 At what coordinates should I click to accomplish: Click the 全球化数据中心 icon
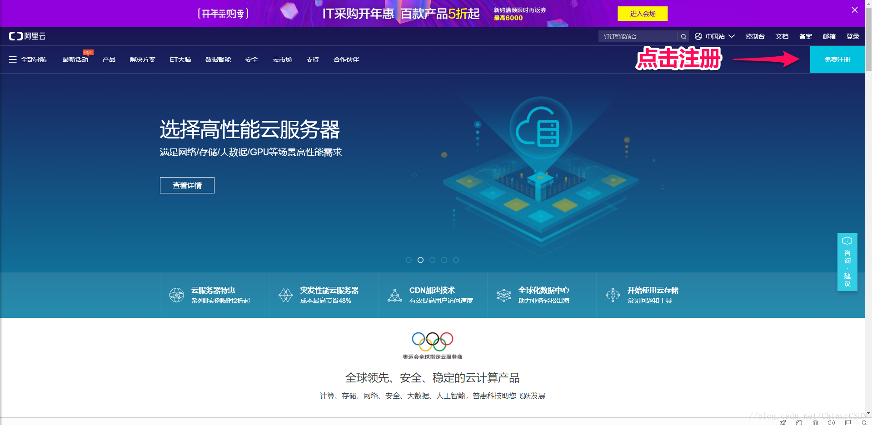point(503,295)
